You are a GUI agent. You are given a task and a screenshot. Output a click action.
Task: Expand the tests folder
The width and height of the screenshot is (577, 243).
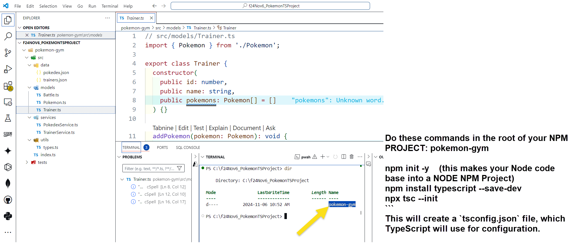[27, 162]
